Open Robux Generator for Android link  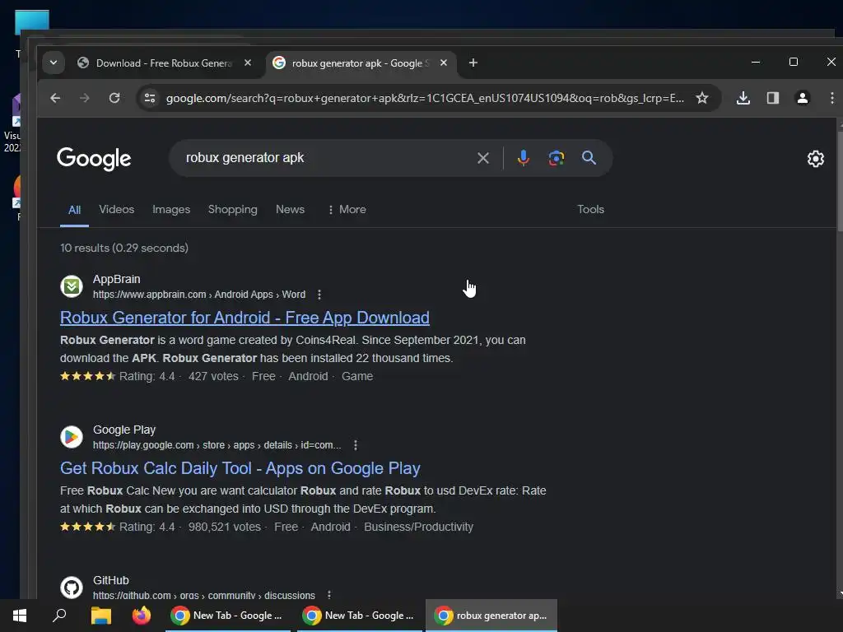(245, 318)
